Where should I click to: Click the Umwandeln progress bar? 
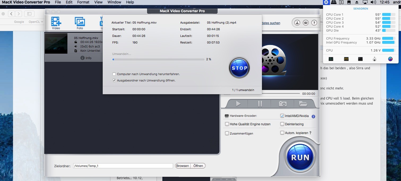(158, 59)
